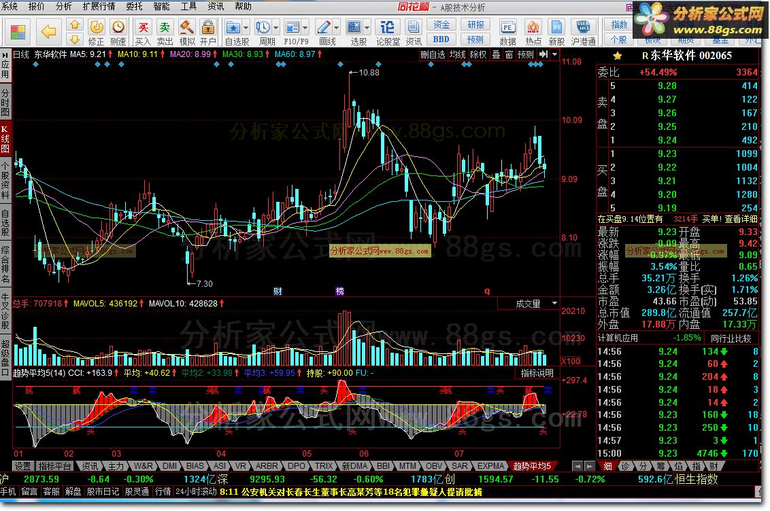Open the 系统 menu
The width and height of the screenshot is (770, 511).
click(x=10, y=6)
